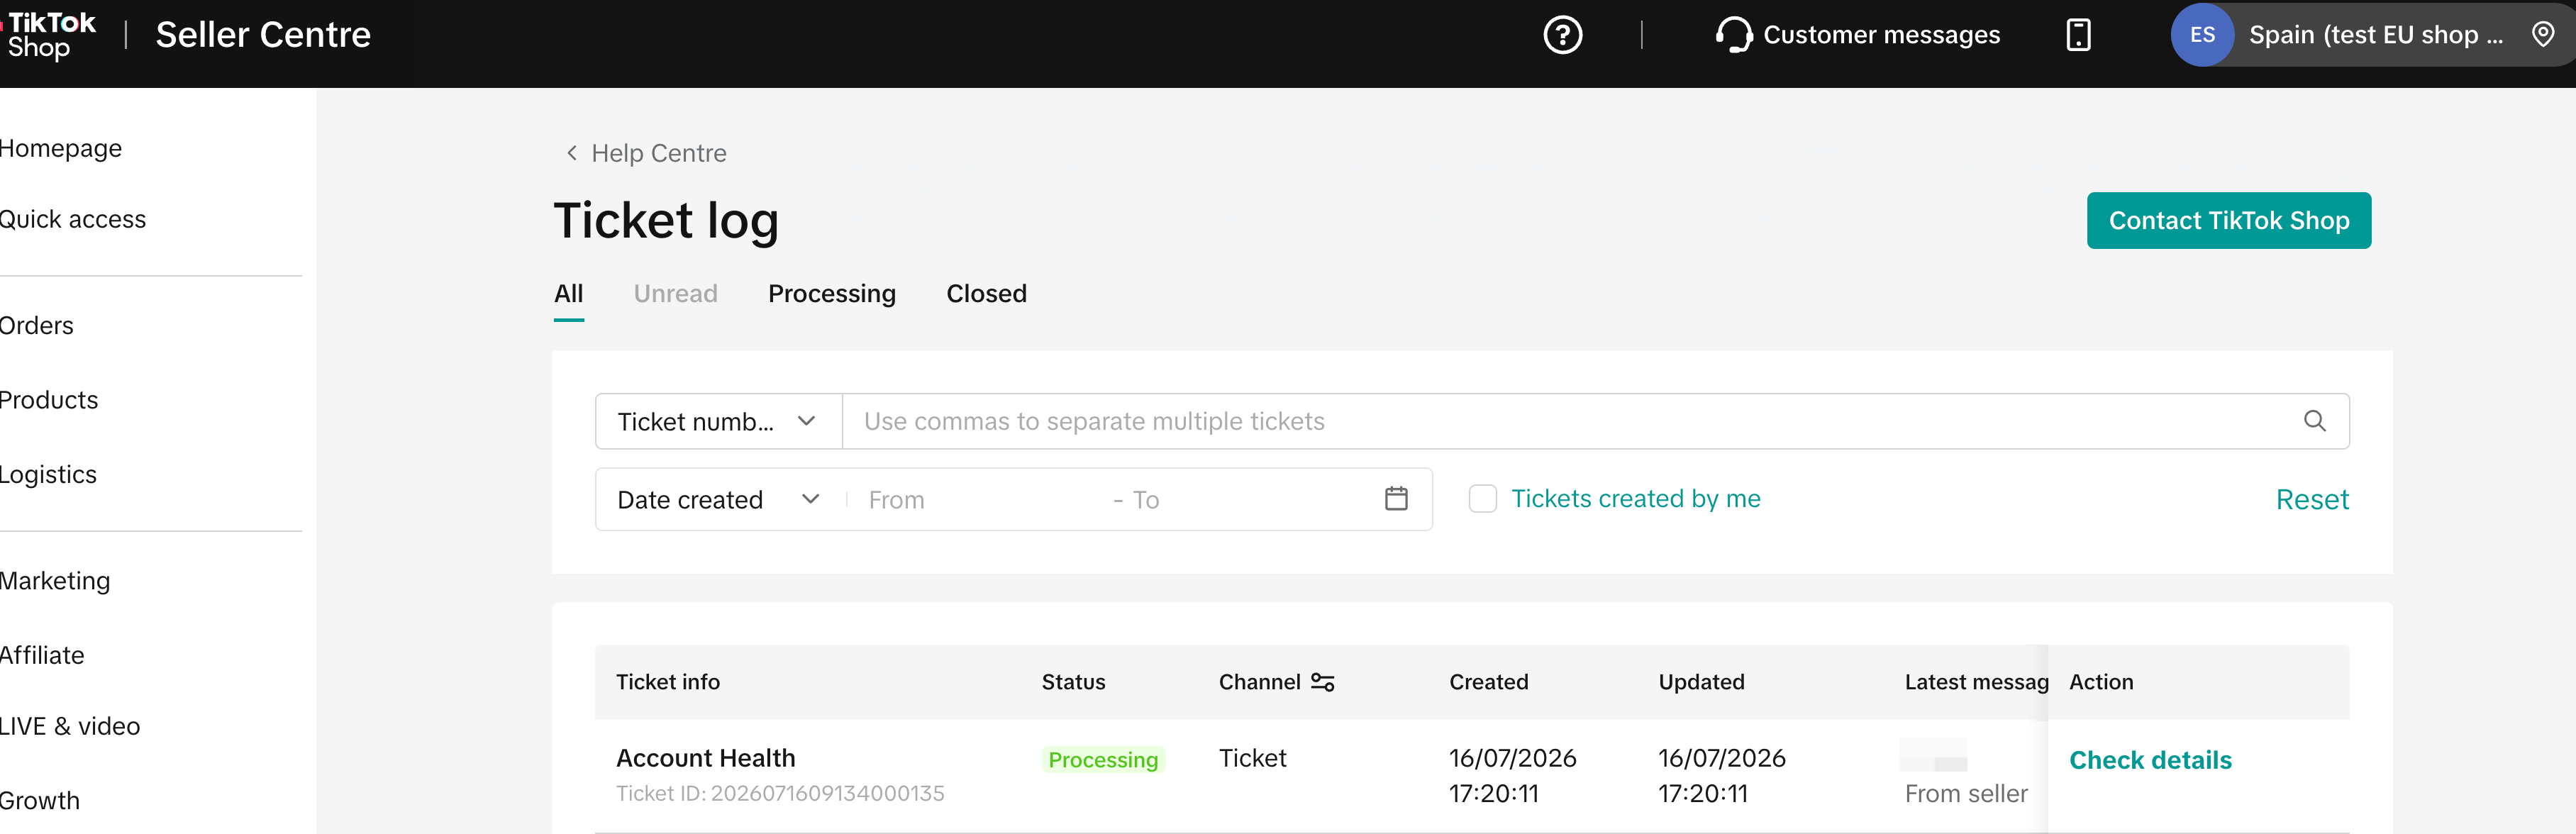Screen dimensions: 2576x834
Task: Click the Channel column header
Action: tap(1259, 682)
